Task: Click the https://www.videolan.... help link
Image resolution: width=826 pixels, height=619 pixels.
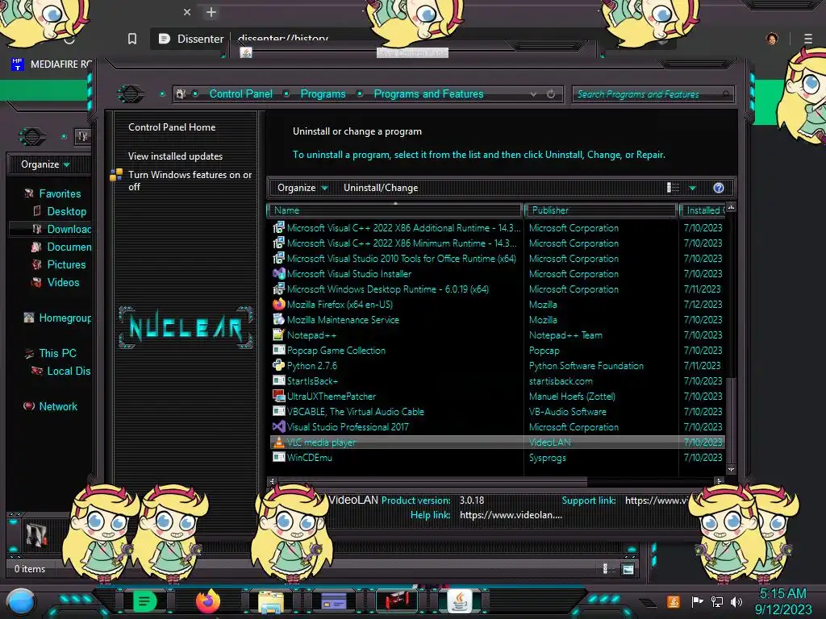Action: [511, 515]
